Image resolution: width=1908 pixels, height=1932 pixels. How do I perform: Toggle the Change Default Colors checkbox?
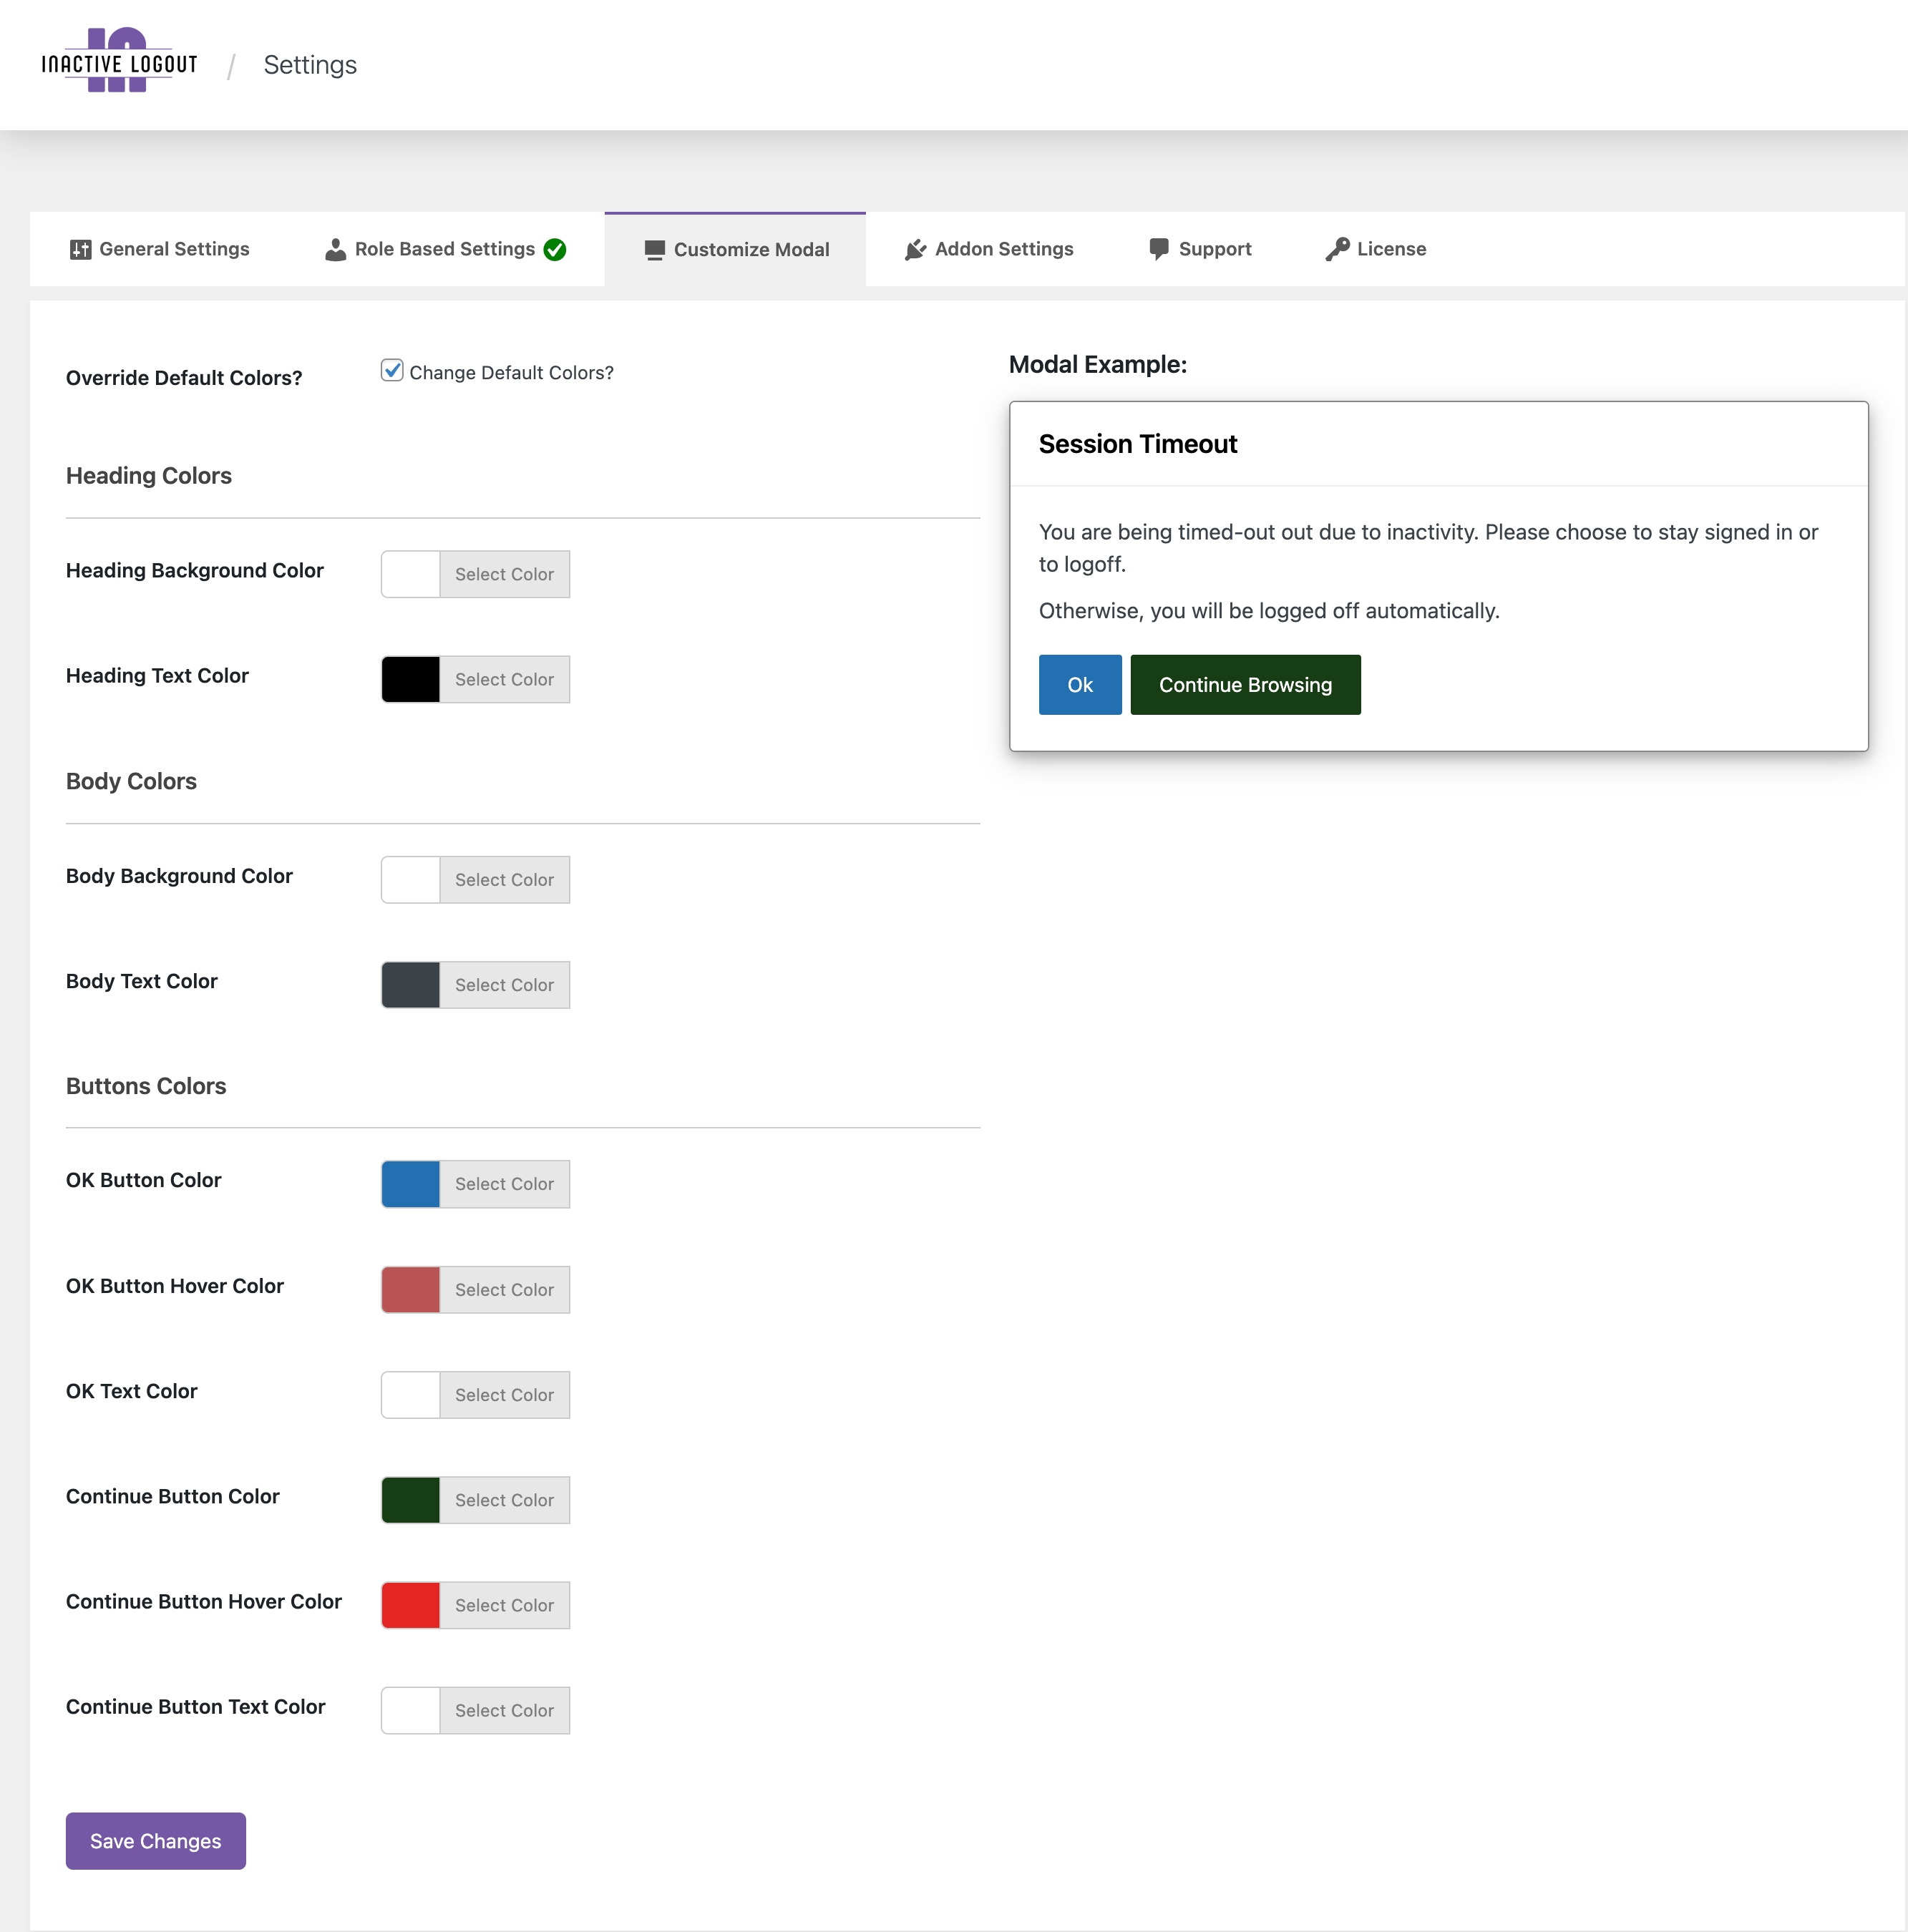pyautogui.click(x=392, y=371)
